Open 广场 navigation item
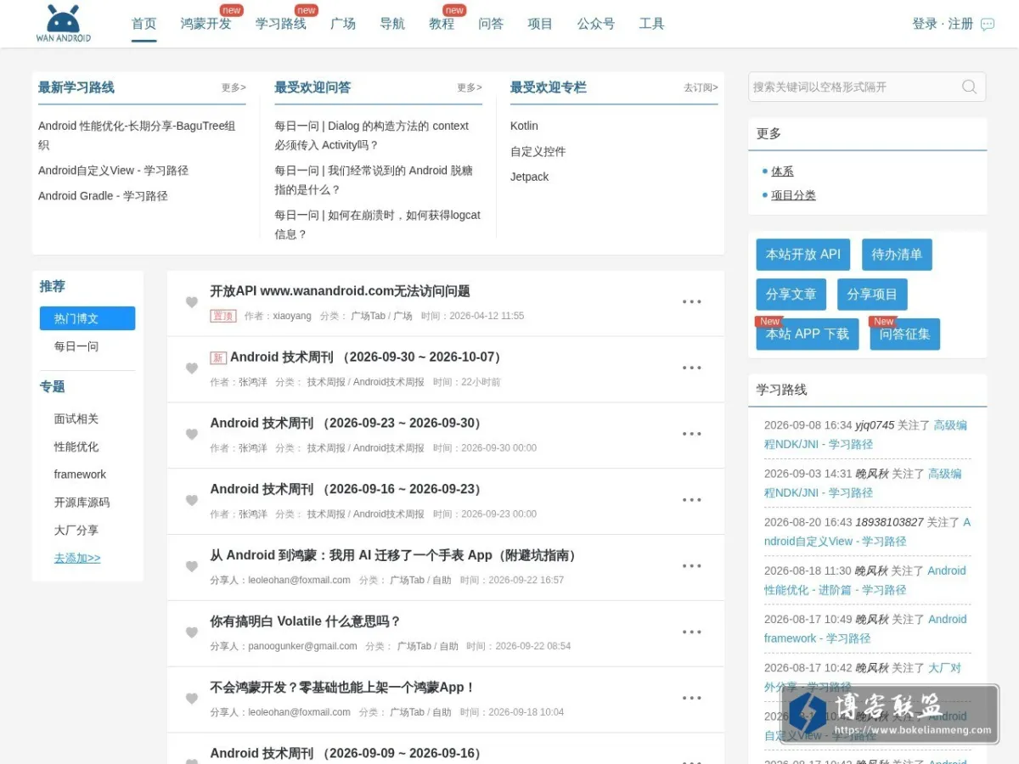Screen dimensions: 1019x764 (x=343, y=24)
